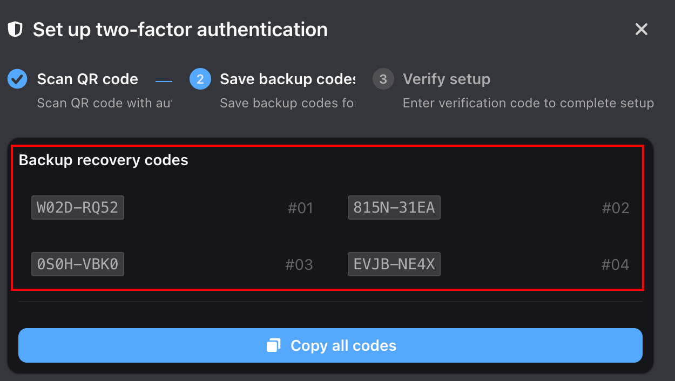Click the #03 code index label
The image size is (675, 381).
(299, 265)
